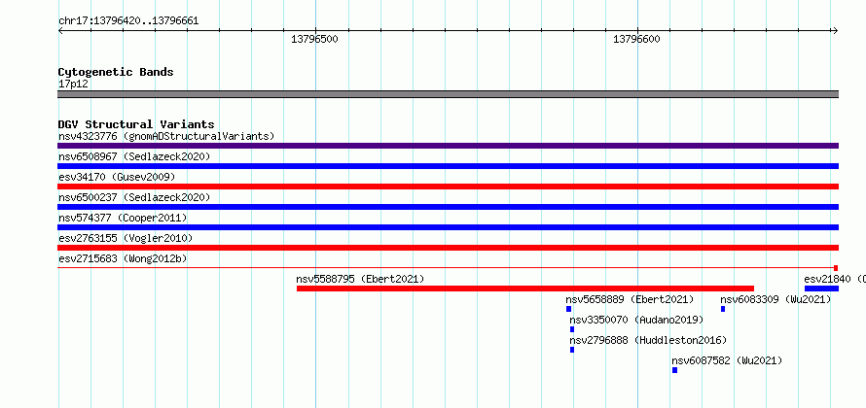Click the 17p12 band label

(73, 85)
